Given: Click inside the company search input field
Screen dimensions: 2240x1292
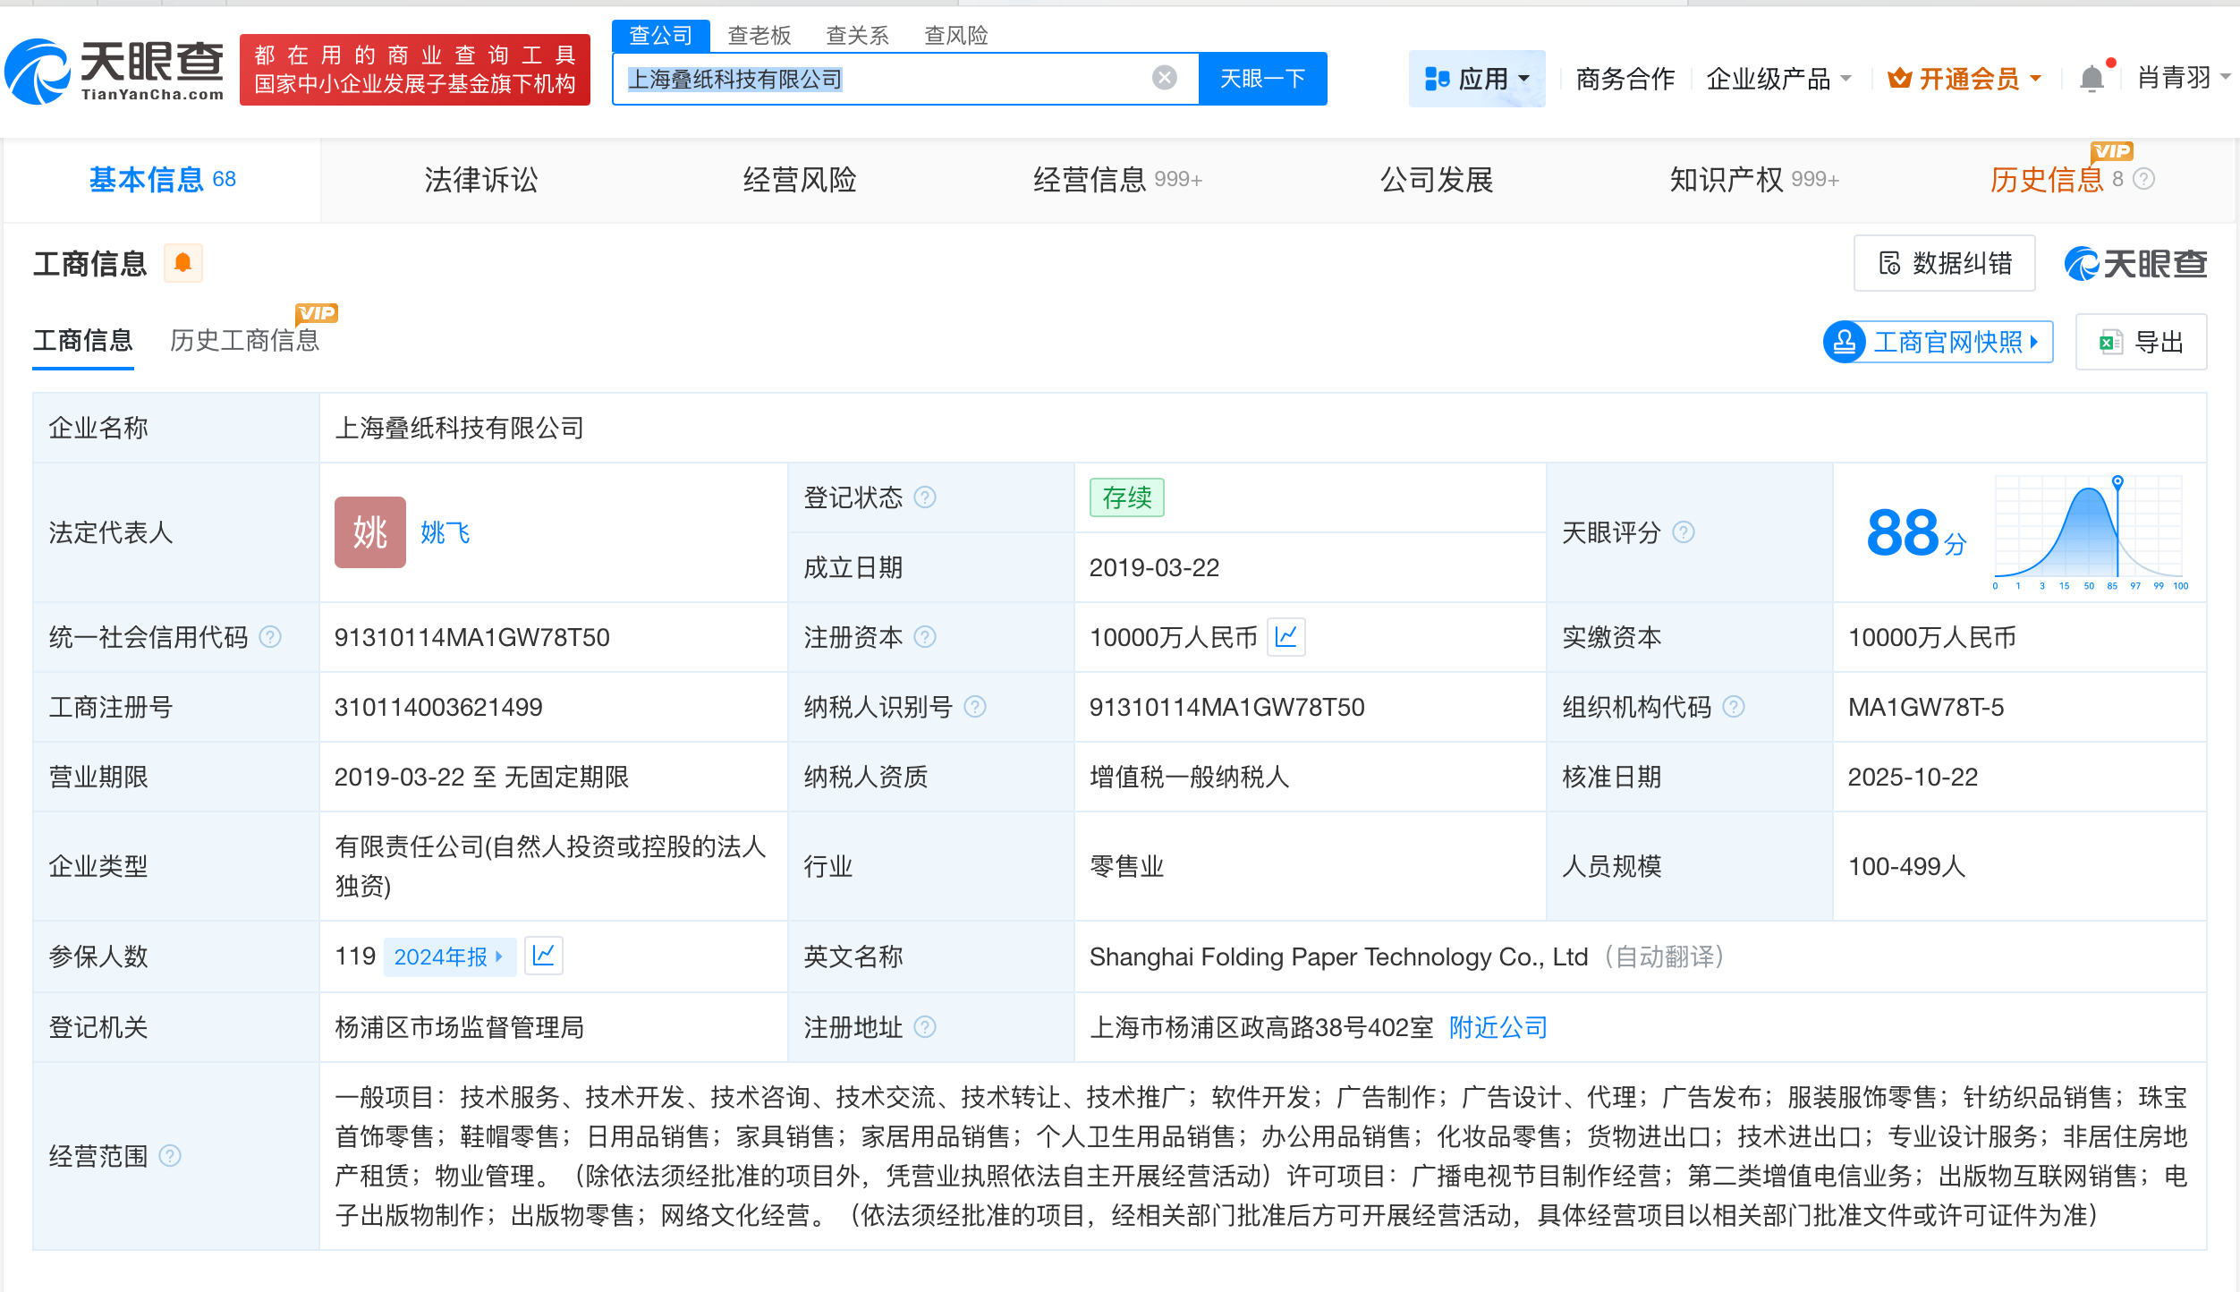Looking at the screenshot, I should pyautogui.click(x=895, y=78).
